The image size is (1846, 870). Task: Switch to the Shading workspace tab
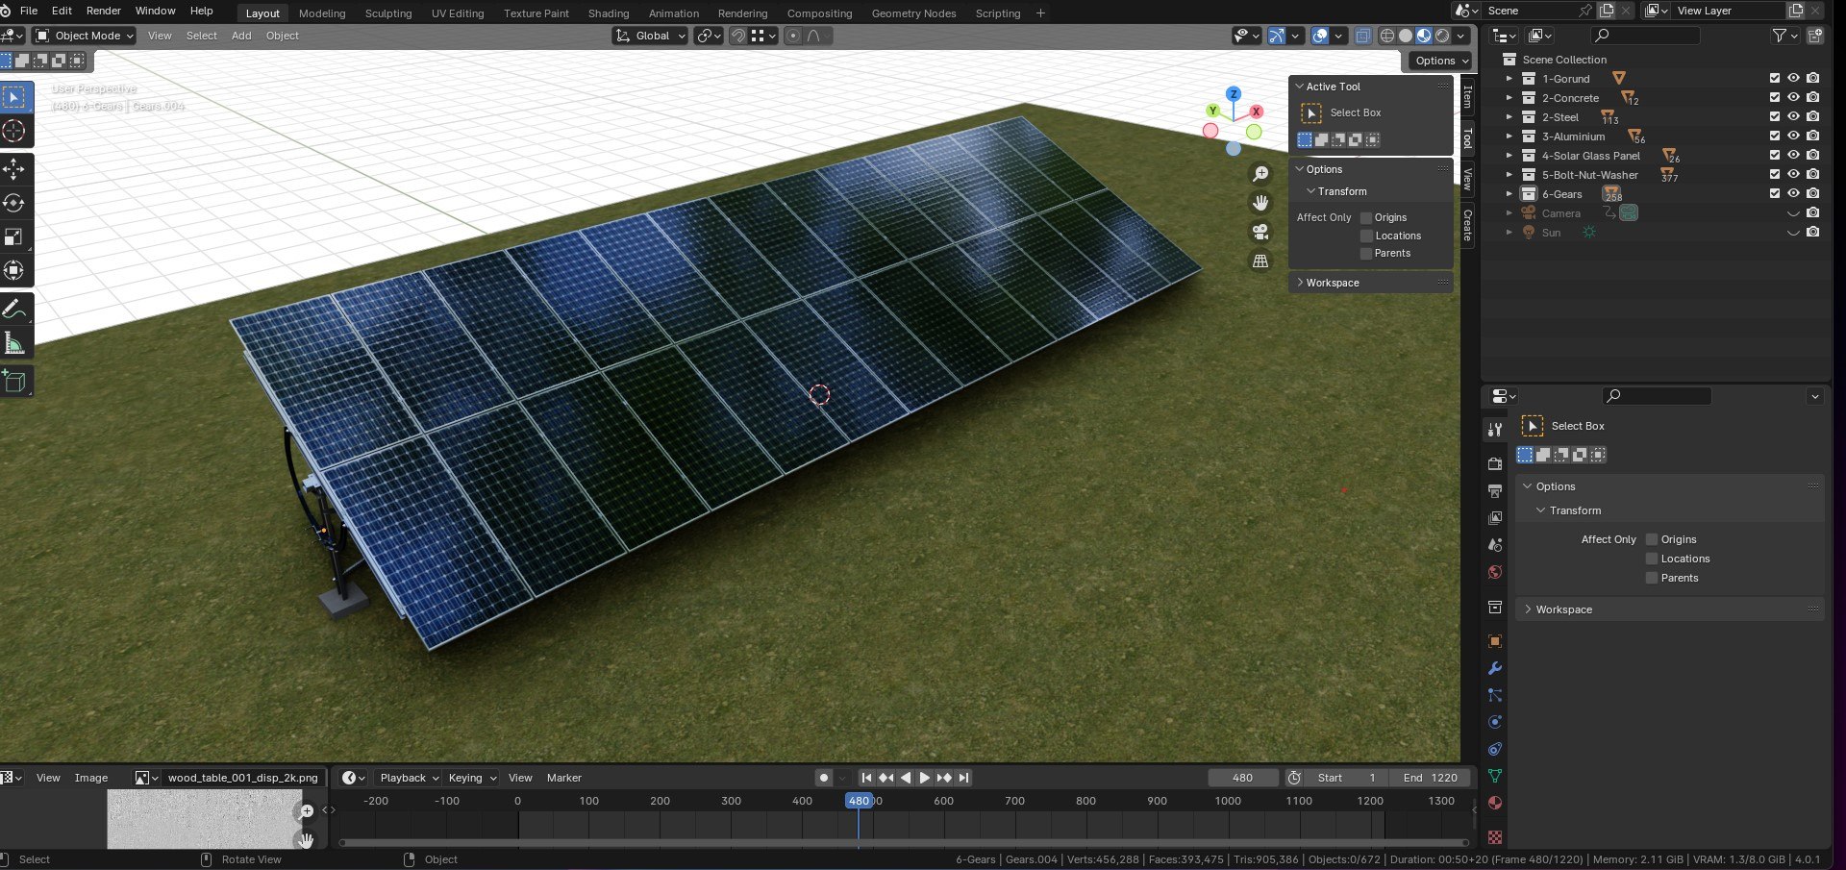[609, 13]
